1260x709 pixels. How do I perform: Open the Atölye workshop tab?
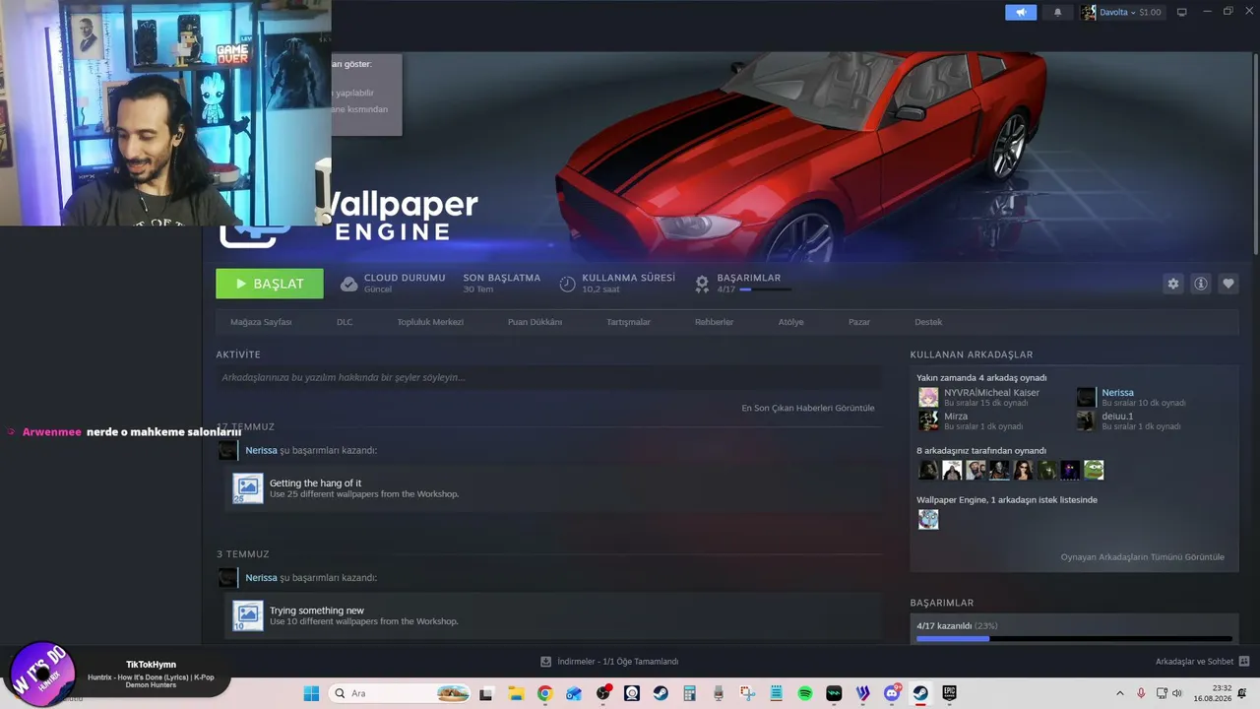[790, 322]
